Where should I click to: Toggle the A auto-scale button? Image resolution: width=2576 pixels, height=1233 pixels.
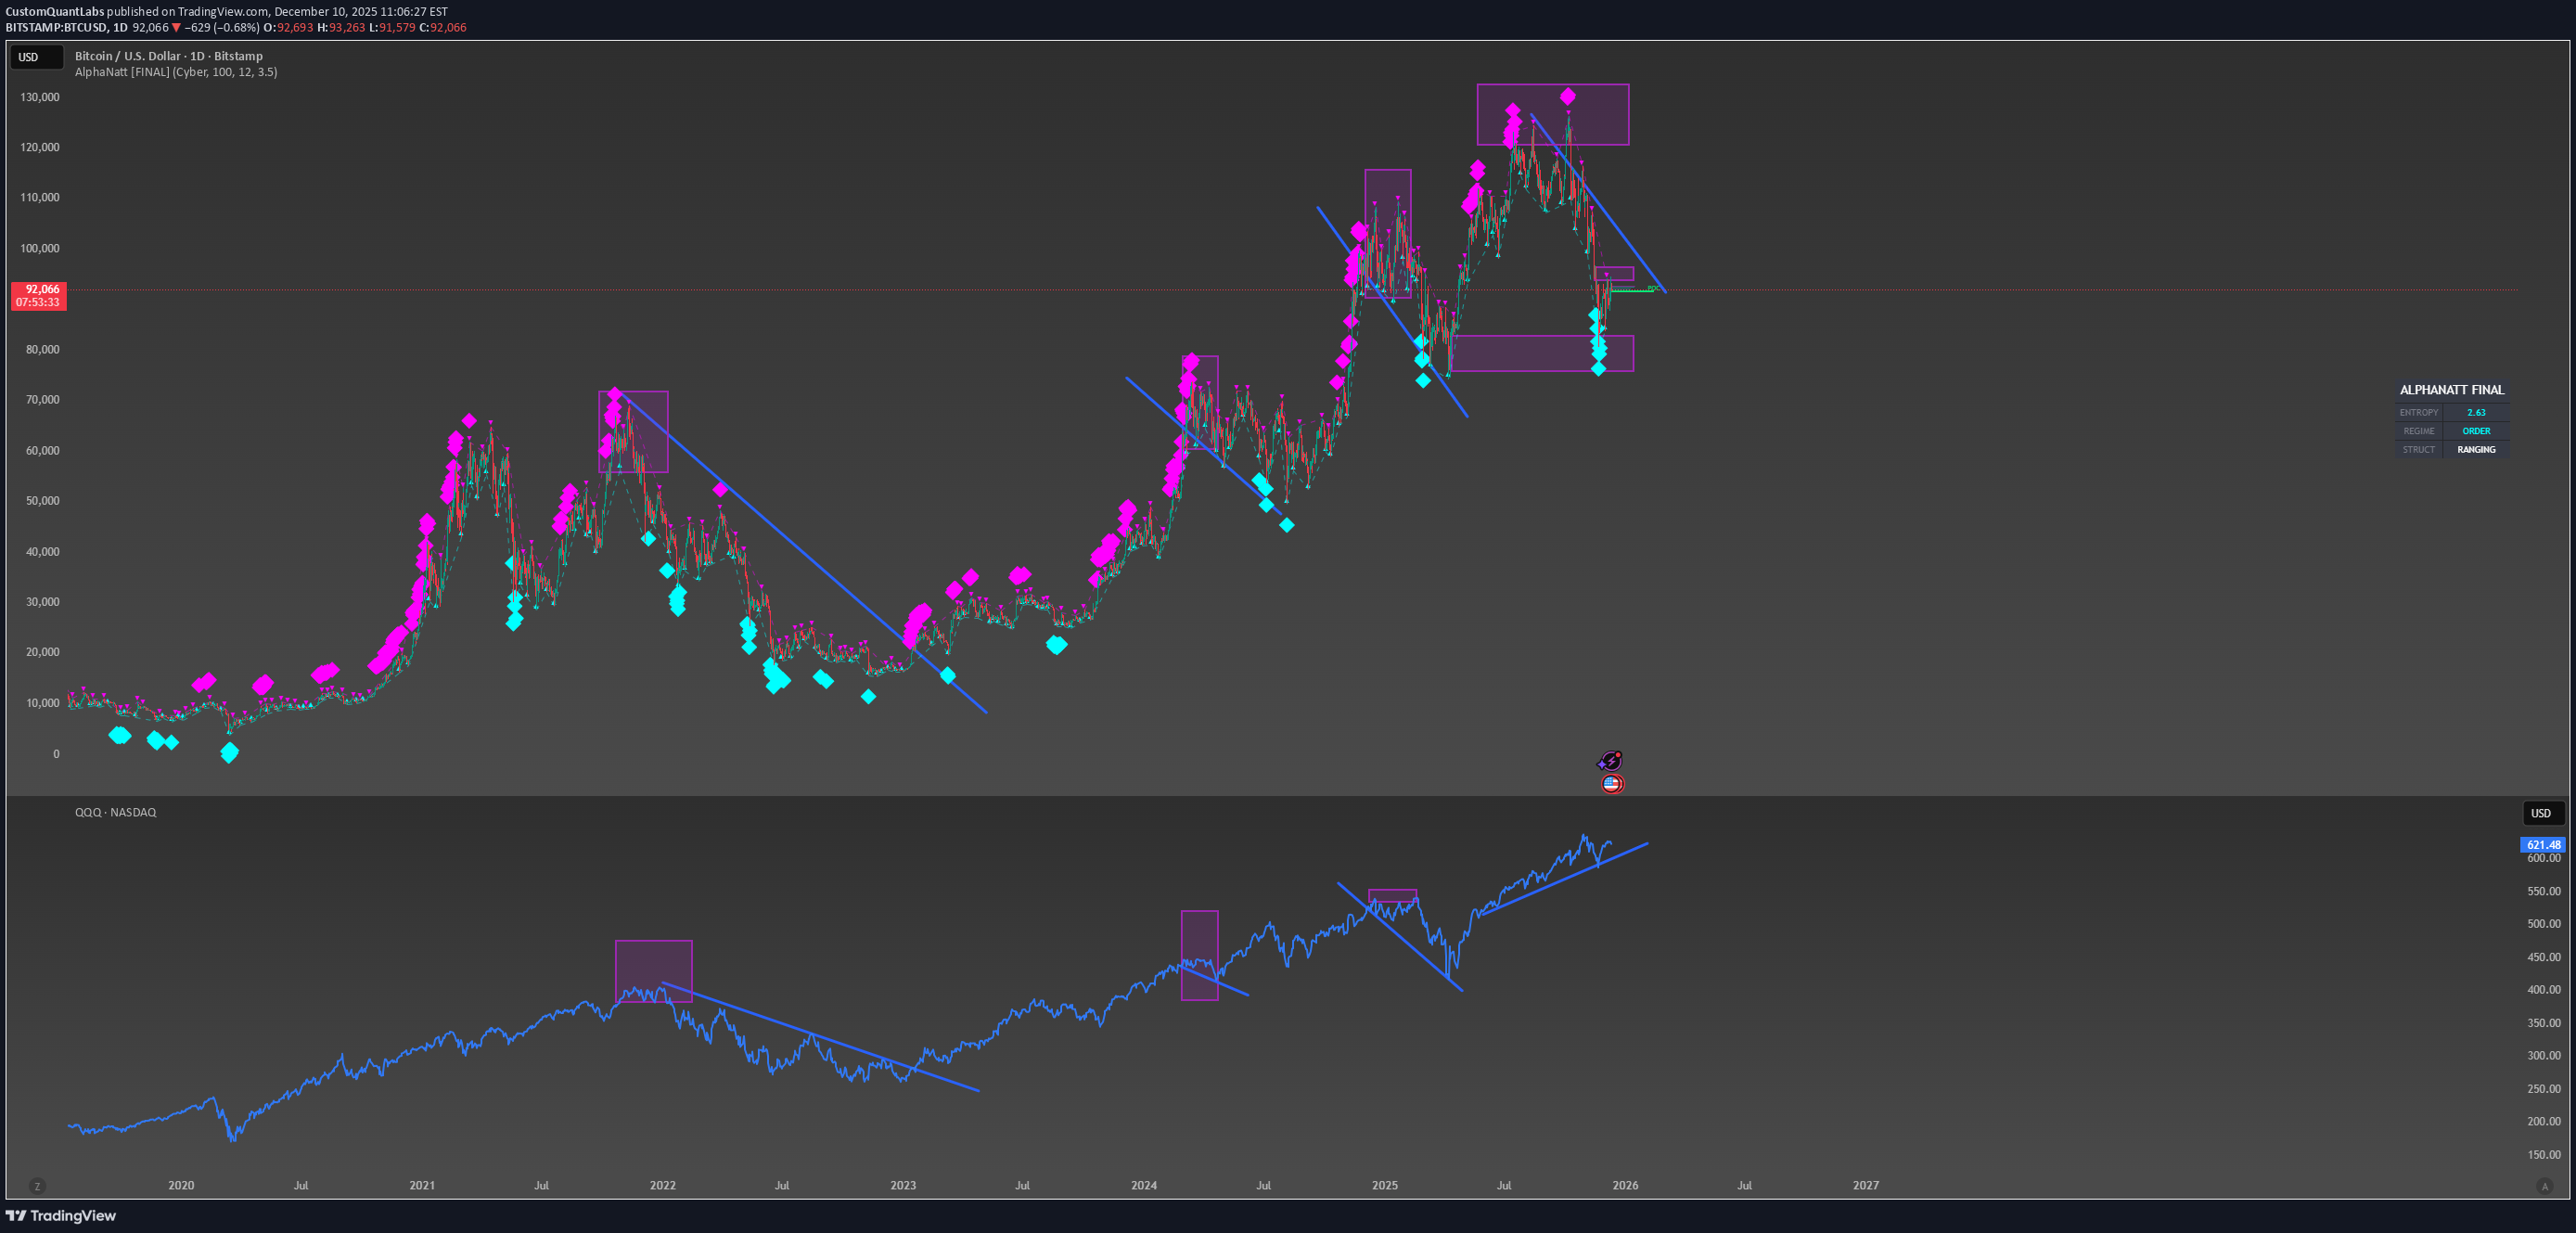tap(2544, 1187)
